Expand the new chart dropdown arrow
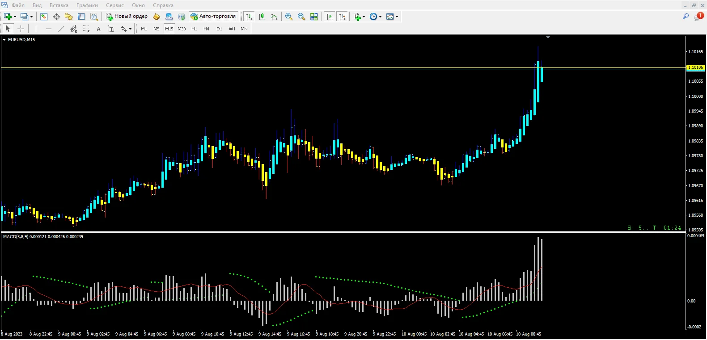Image resolution: width=707 pixels, height=340 pixels. (x=15, y=17)
